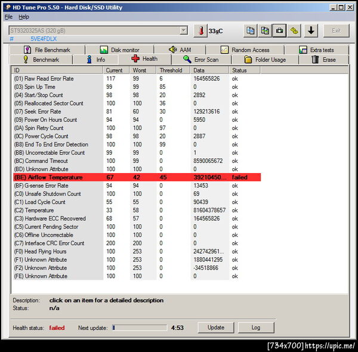Image resolution: width=358 pixels, height=352 pixels.
Task: Select the Start/Stop Count row
Action: coord(137,95)
